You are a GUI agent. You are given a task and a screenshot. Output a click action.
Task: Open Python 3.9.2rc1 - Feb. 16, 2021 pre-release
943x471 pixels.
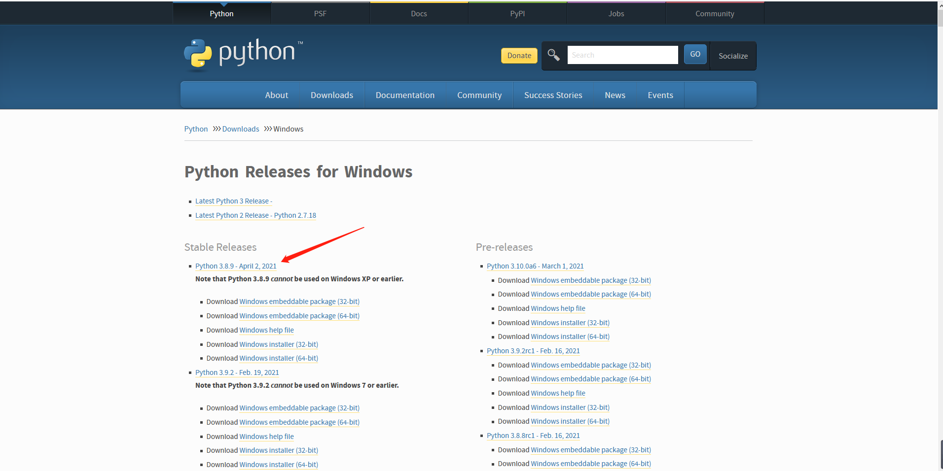tap(533, 351)
